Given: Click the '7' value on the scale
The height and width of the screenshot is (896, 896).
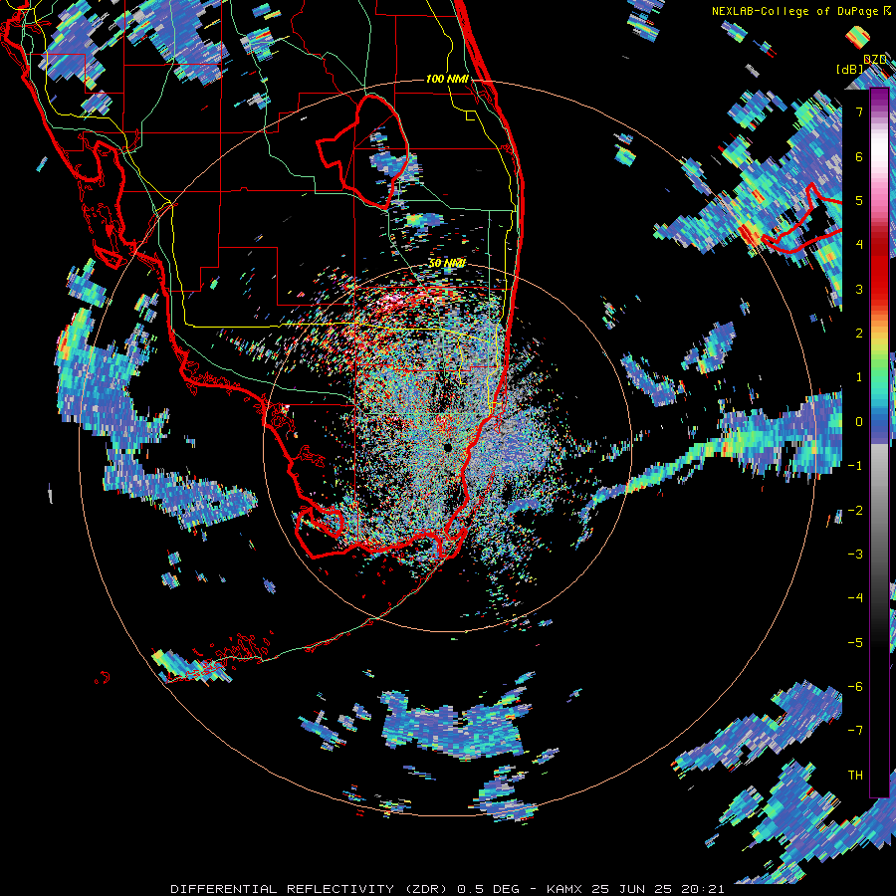Looking at the screenshot, I should (859, 112).
